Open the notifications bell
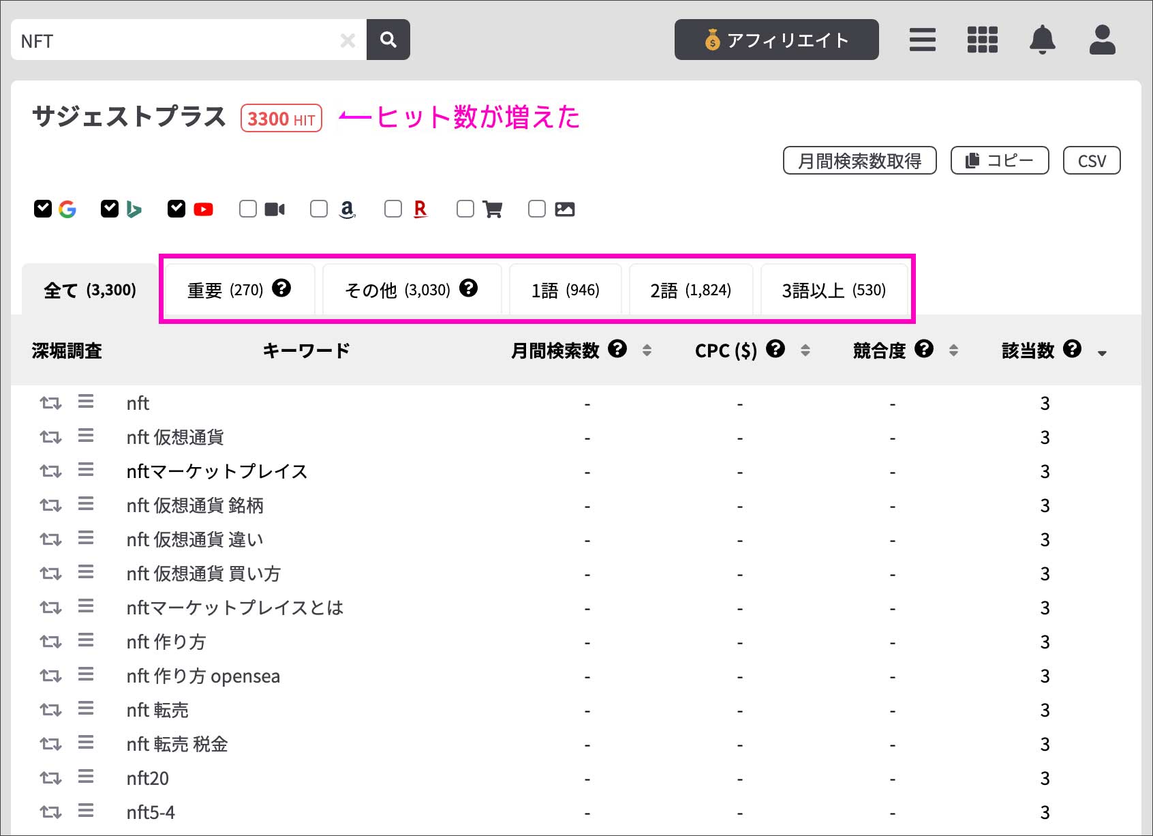Image resolution: width=1153 pixels, height=836 pixels. click(1042, 40)
